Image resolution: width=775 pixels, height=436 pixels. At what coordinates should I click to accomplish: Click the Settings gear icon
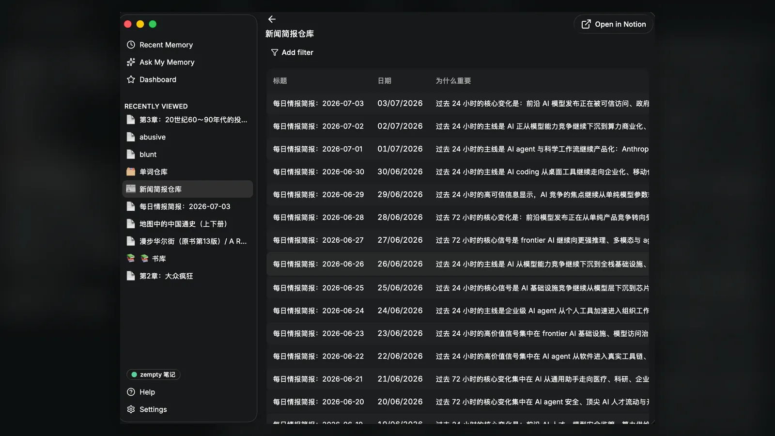(131, 409)
